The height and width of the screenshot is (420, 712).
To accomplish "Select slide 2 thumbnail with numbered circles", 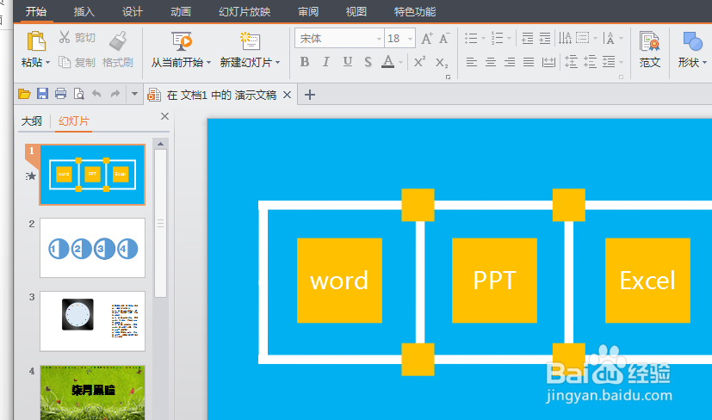I will pyautogui.click(x=93, y=248).
